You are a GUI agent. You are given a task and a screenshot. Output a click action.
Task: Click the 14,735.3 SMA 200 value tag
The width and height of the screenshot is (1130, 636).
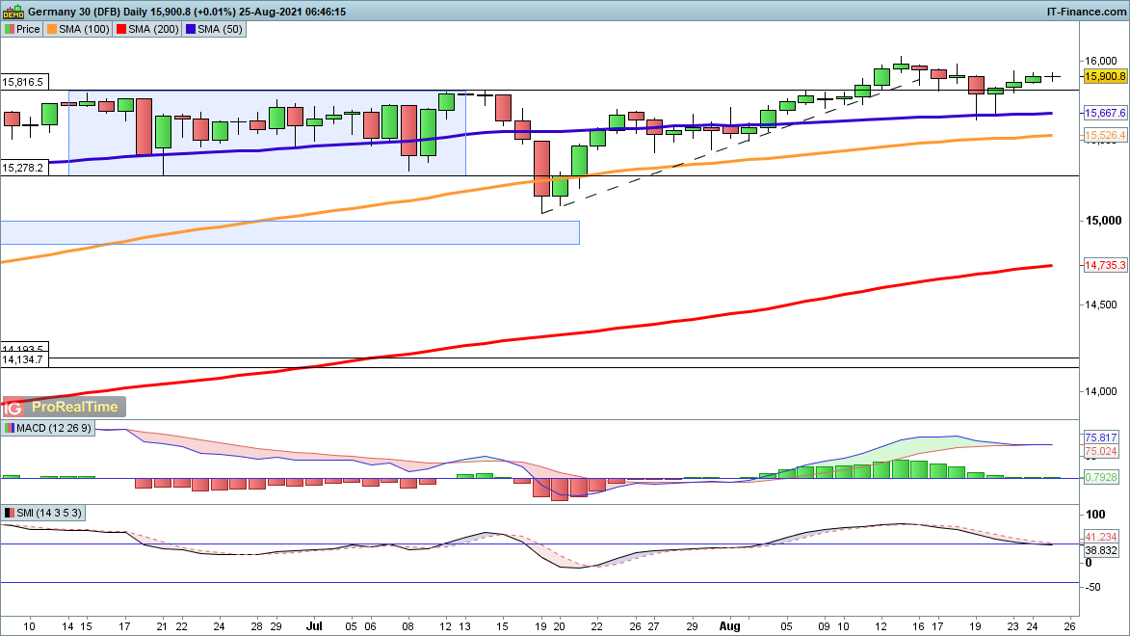[x=1105, y=265]
